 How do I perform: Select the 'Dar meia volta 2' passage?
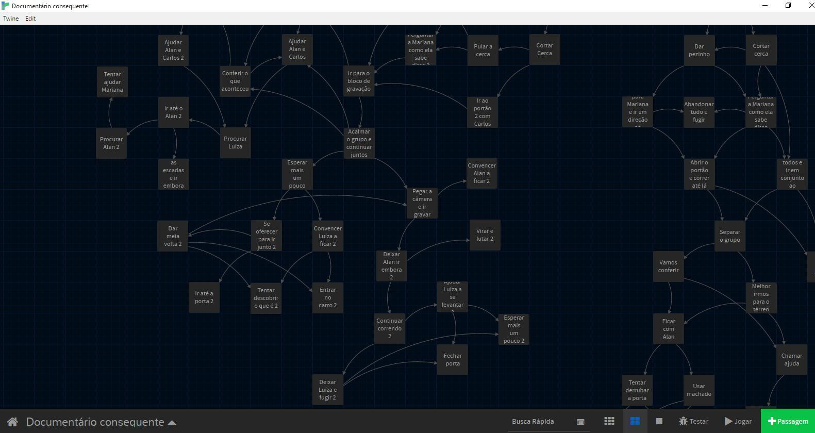pyautogui.click(x=173, y=236)
